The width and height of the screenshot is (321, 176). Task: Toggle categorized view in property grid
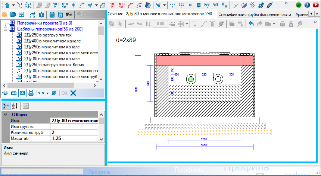[x=6, y=106]
